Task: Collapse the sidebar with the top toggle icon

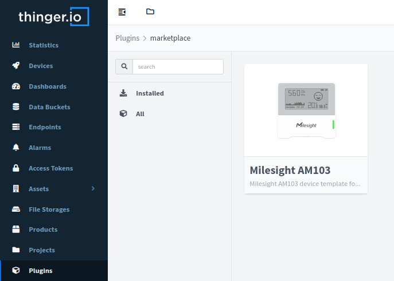Action: [122, 12]
